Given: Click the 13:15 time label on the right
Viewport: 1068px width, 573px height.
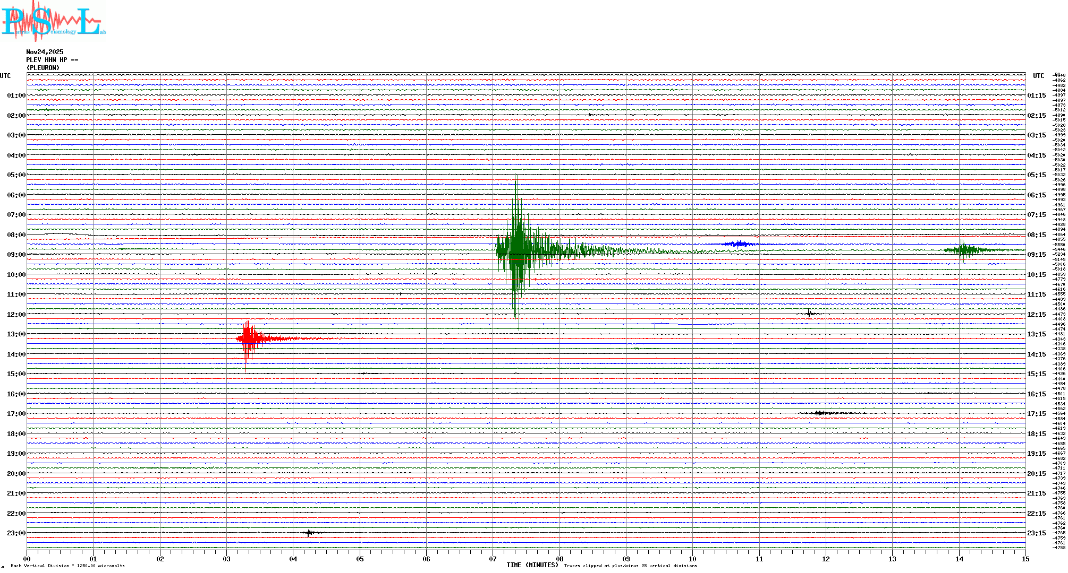Looking at the screenshot, I should tap(1036, 334).
